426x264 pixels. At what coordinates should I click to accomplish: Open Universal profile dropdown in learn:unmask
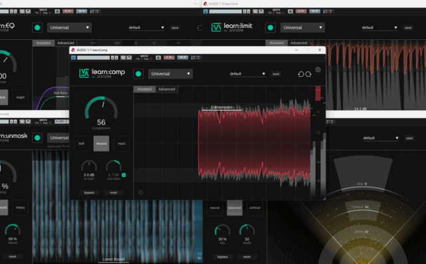coord(58,138)
